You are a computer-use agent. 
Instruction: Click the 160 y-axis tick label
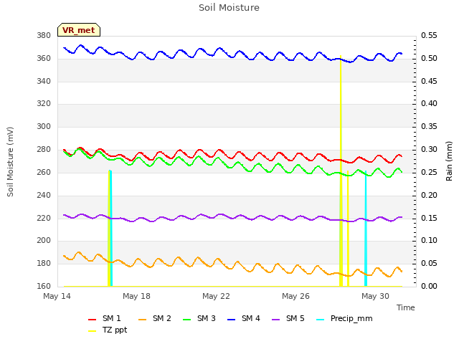coord(44,286)
